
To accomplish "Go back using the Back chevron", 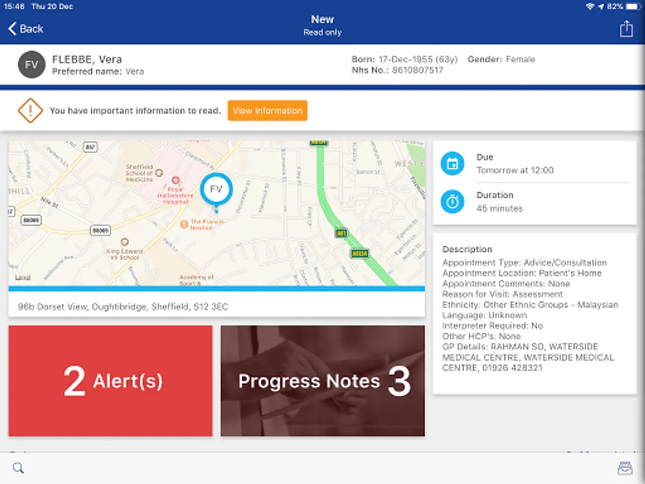I will click(26, 29).
